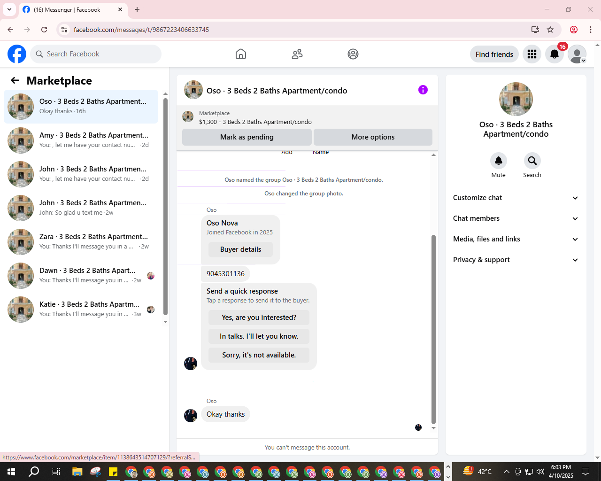
Task: Open weather widget showing 42°C
Action: [478, 472]
